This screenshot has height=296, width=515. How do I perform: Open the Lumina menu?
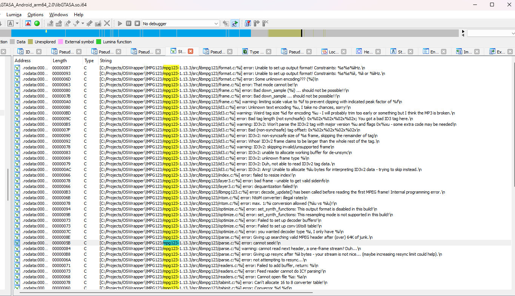tap(14, 15)
